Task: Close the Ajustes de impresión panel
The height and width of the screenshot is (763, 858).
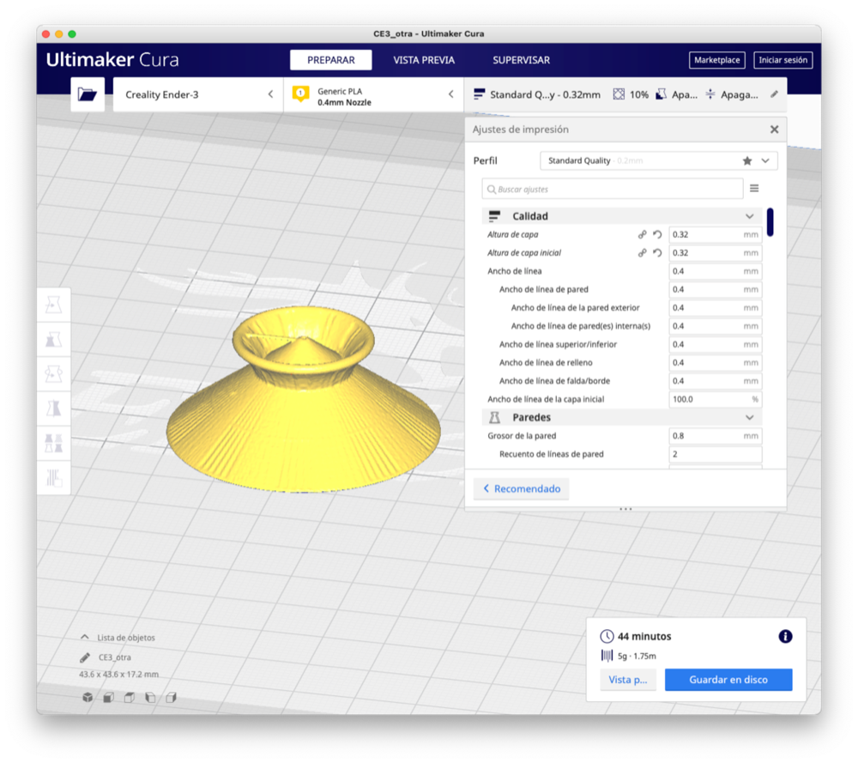Action: tap(774, 130)
